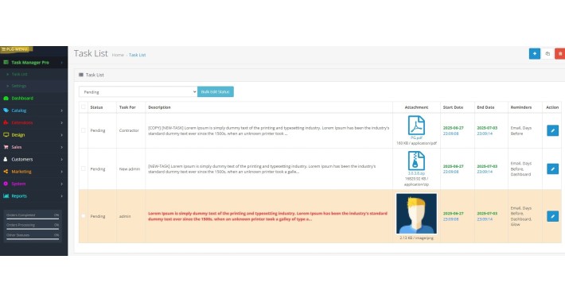This screenshot has width=565, height=302.
Task: Click the New admin cell in Task For column
Action: [x=130, y=168]
